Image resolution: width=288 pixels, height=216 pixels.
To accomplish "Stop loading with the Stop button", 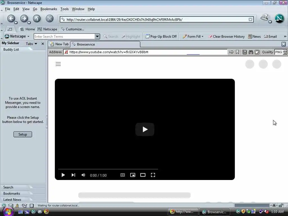I will coord(49,18).
